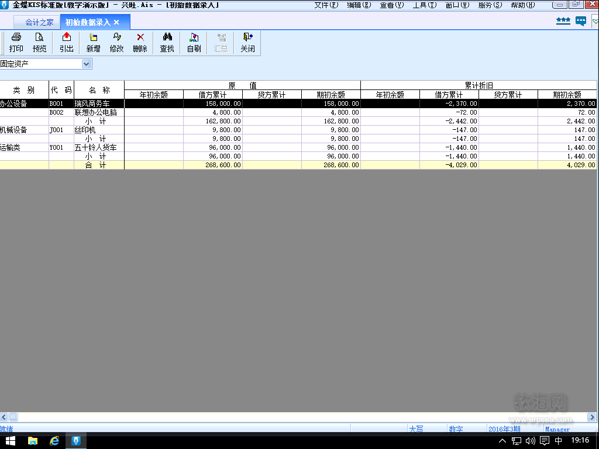Click the three-star rating icon
599x449 pixels.
tap(563, 20)
